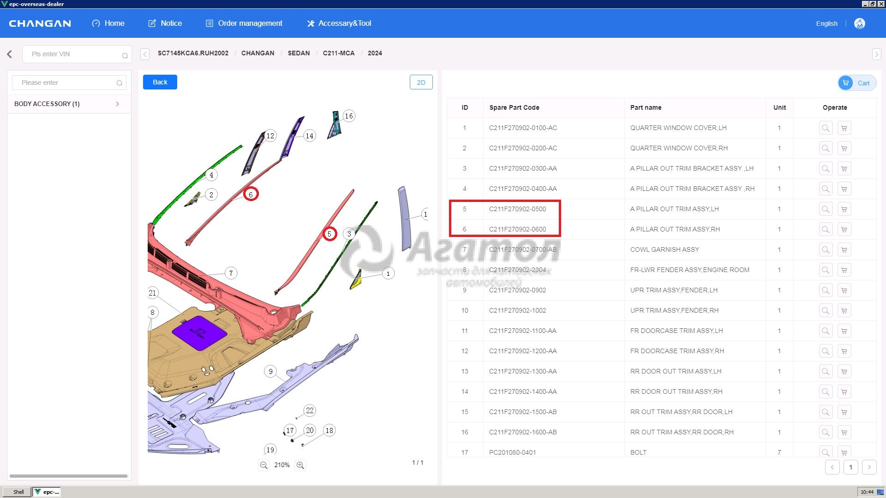Zoom out the diagram with minus magnifier
The width and height of the screenshot is (886, 498).
coord(263,465)
